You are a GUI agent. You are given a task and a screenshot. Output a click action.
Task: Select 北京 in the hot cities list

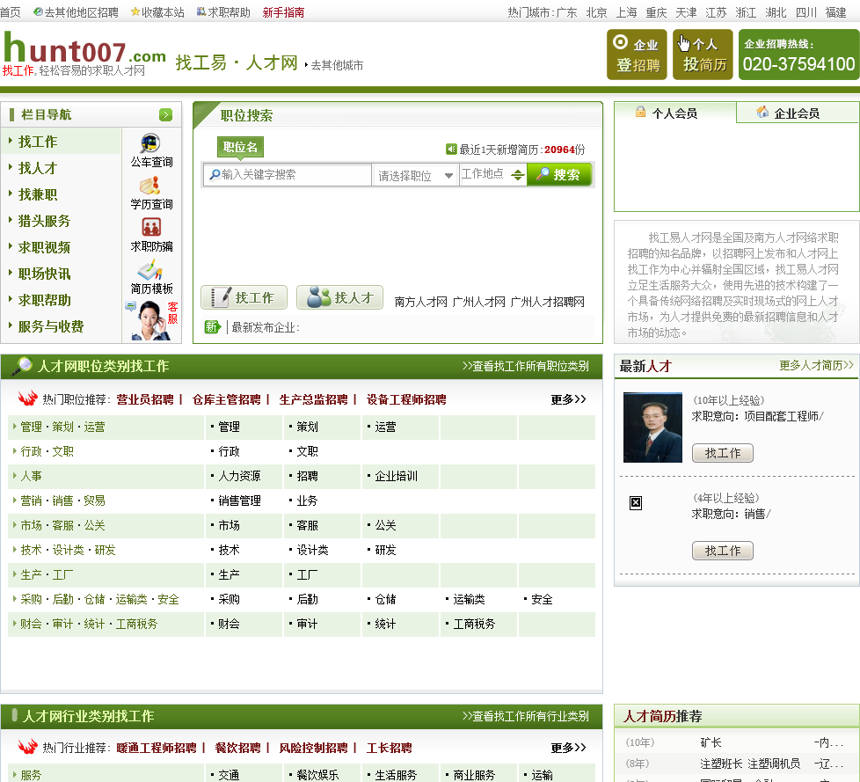(597, 12)
